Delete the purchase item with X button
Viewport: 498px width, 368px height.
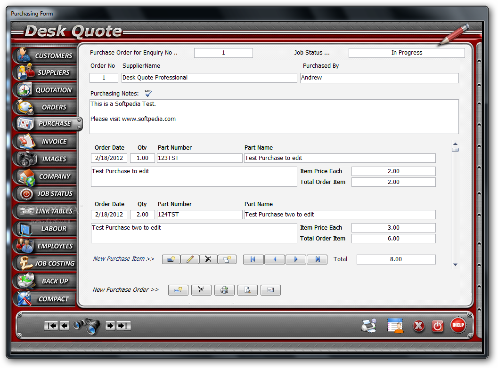[x=208, y=259]
